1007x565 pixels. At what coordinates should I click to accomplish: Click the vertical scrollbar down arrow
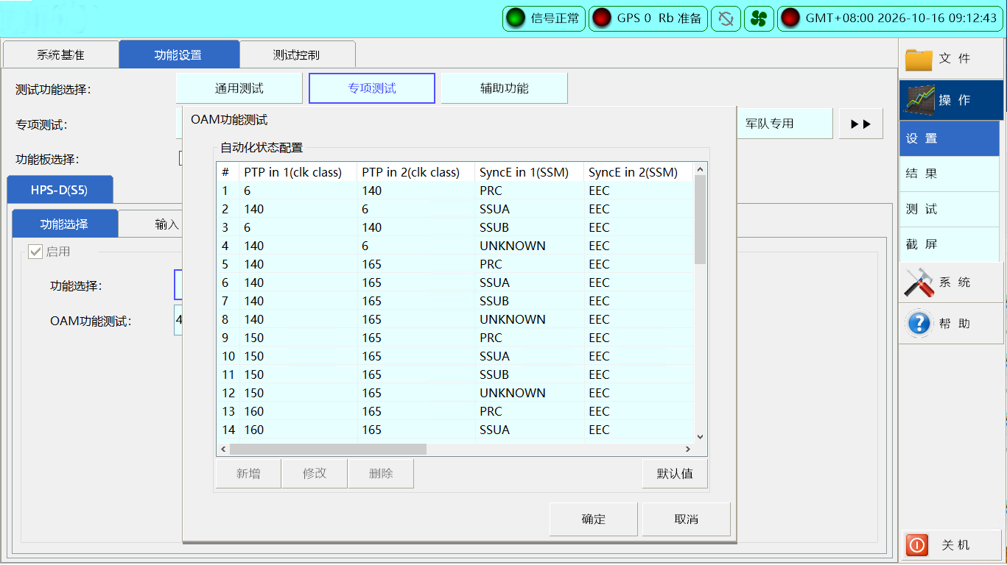700,436
